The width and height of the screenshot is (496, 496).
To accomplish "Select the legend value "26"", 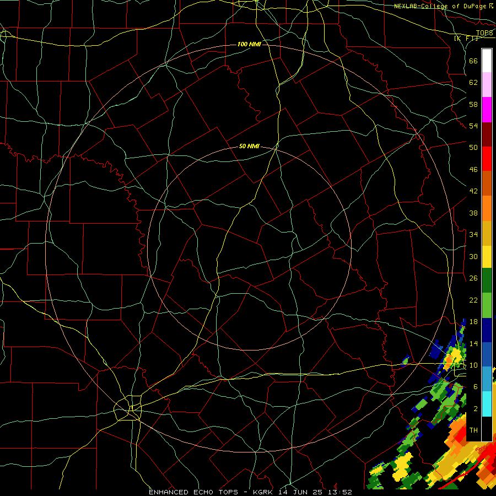I will point(473,278).
